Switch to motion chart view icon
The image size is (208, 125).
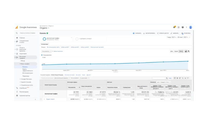[188, 51]
